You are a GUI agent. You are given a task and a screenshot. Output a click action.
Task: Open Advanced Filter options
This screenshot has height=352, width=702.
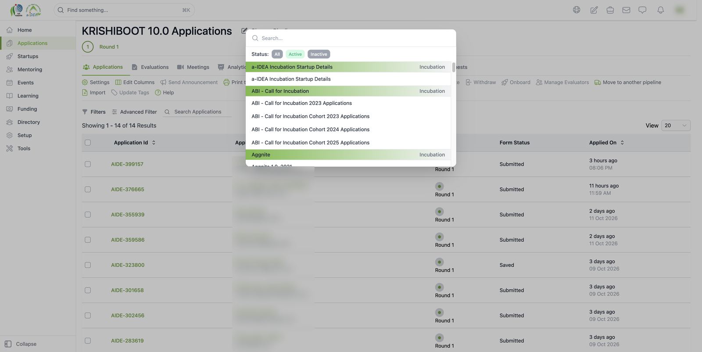[x=134, y=112]
